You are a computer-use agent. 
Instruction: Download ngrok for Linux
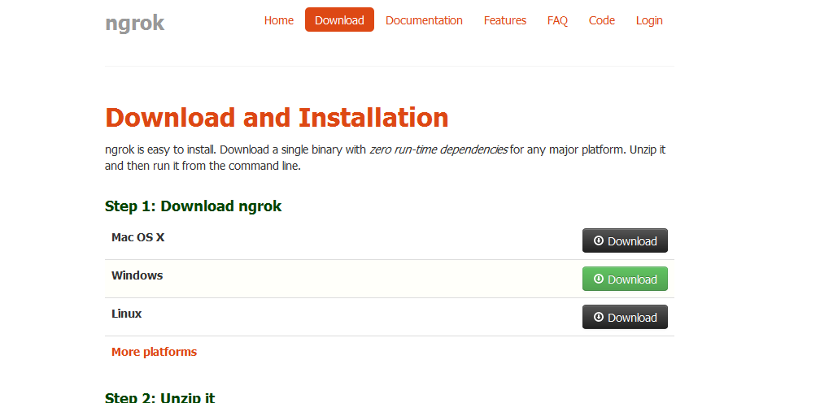[625, 317]
